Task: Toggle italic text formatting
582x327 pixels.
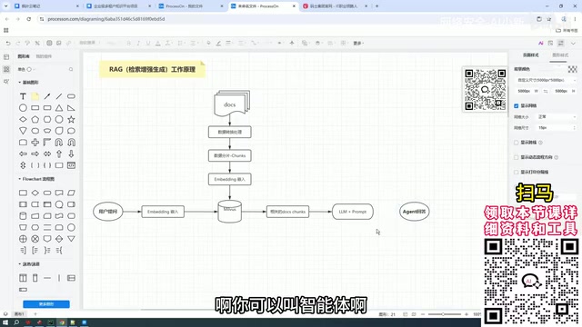Action: (138, 43)
